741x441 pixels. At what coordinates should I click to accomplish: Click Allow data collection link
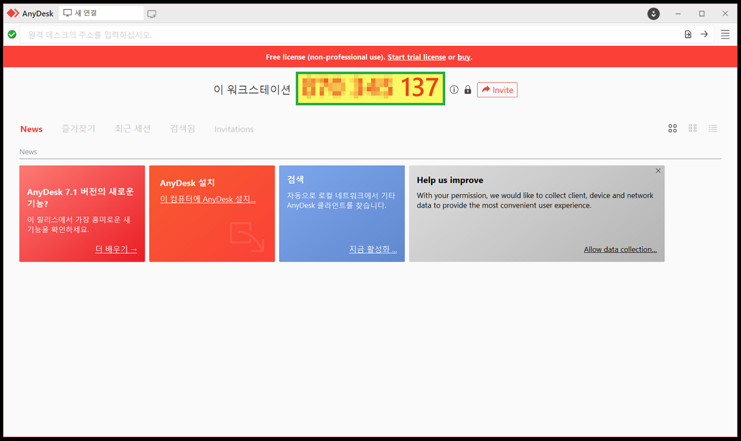[x=620, y=249]
